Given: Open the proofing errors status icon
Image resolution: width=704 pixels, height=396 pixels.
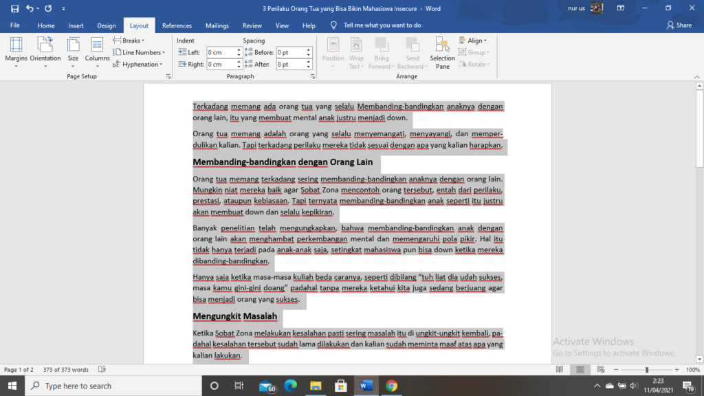Looking at the screenshot, I should [x=102, y=369].
